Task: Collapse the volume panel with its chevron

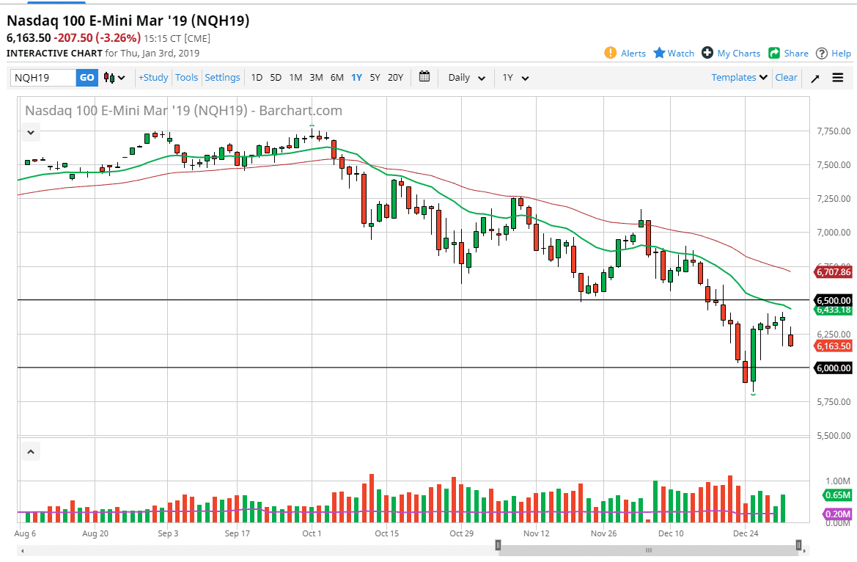Action: click(x=30, y=451)
